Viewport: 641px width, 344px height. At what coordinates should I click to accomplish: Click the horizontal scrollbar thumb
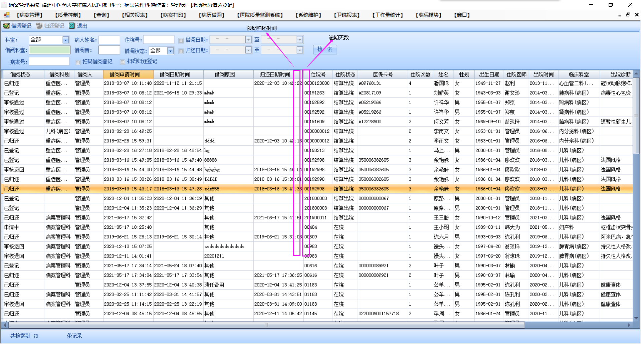coord(266,325)
